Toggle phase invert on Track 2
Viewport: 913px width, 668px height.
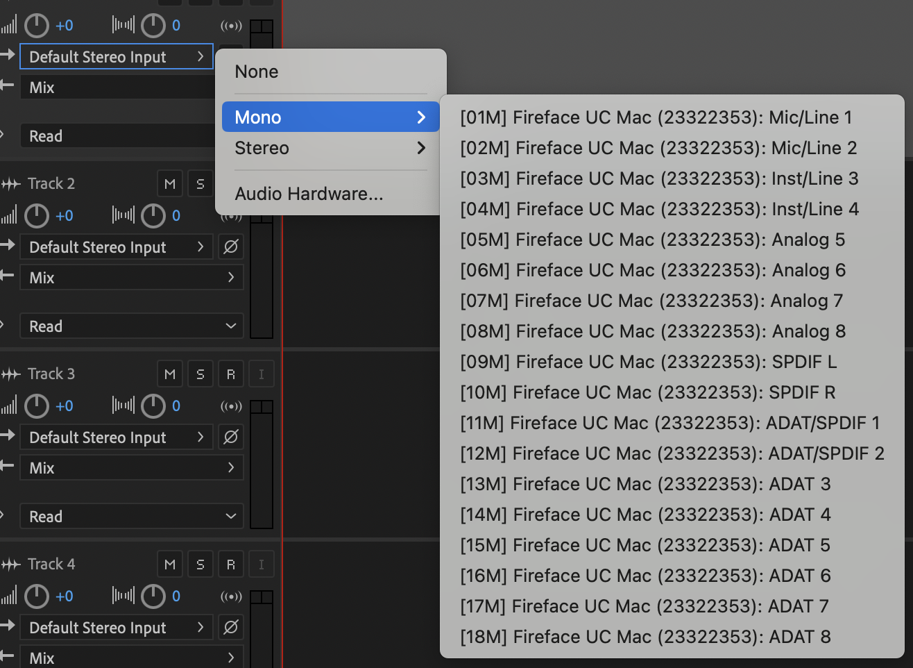(x=231, y=247)
